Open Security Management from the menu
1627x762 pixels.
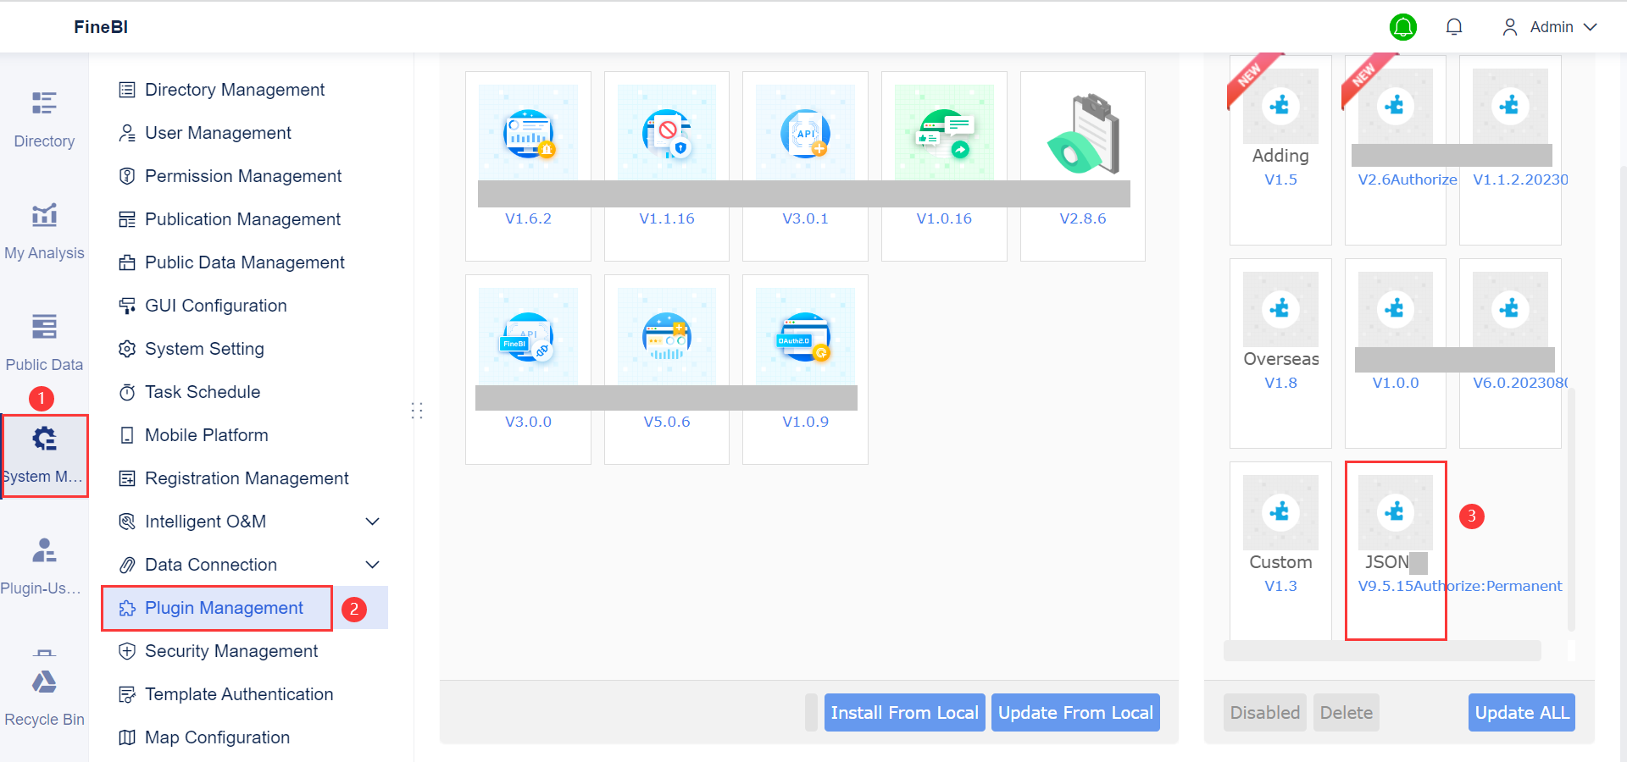(x=231, y=651)
